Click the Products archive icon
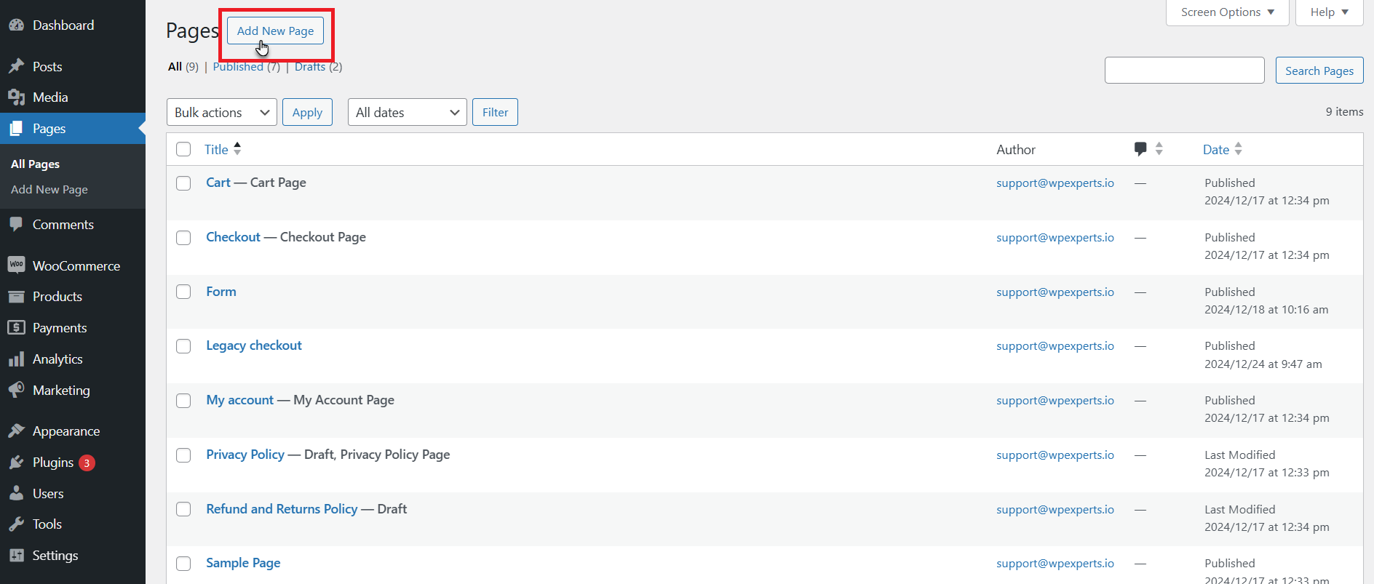This screenshot has height=584, width=1374. 16,297
